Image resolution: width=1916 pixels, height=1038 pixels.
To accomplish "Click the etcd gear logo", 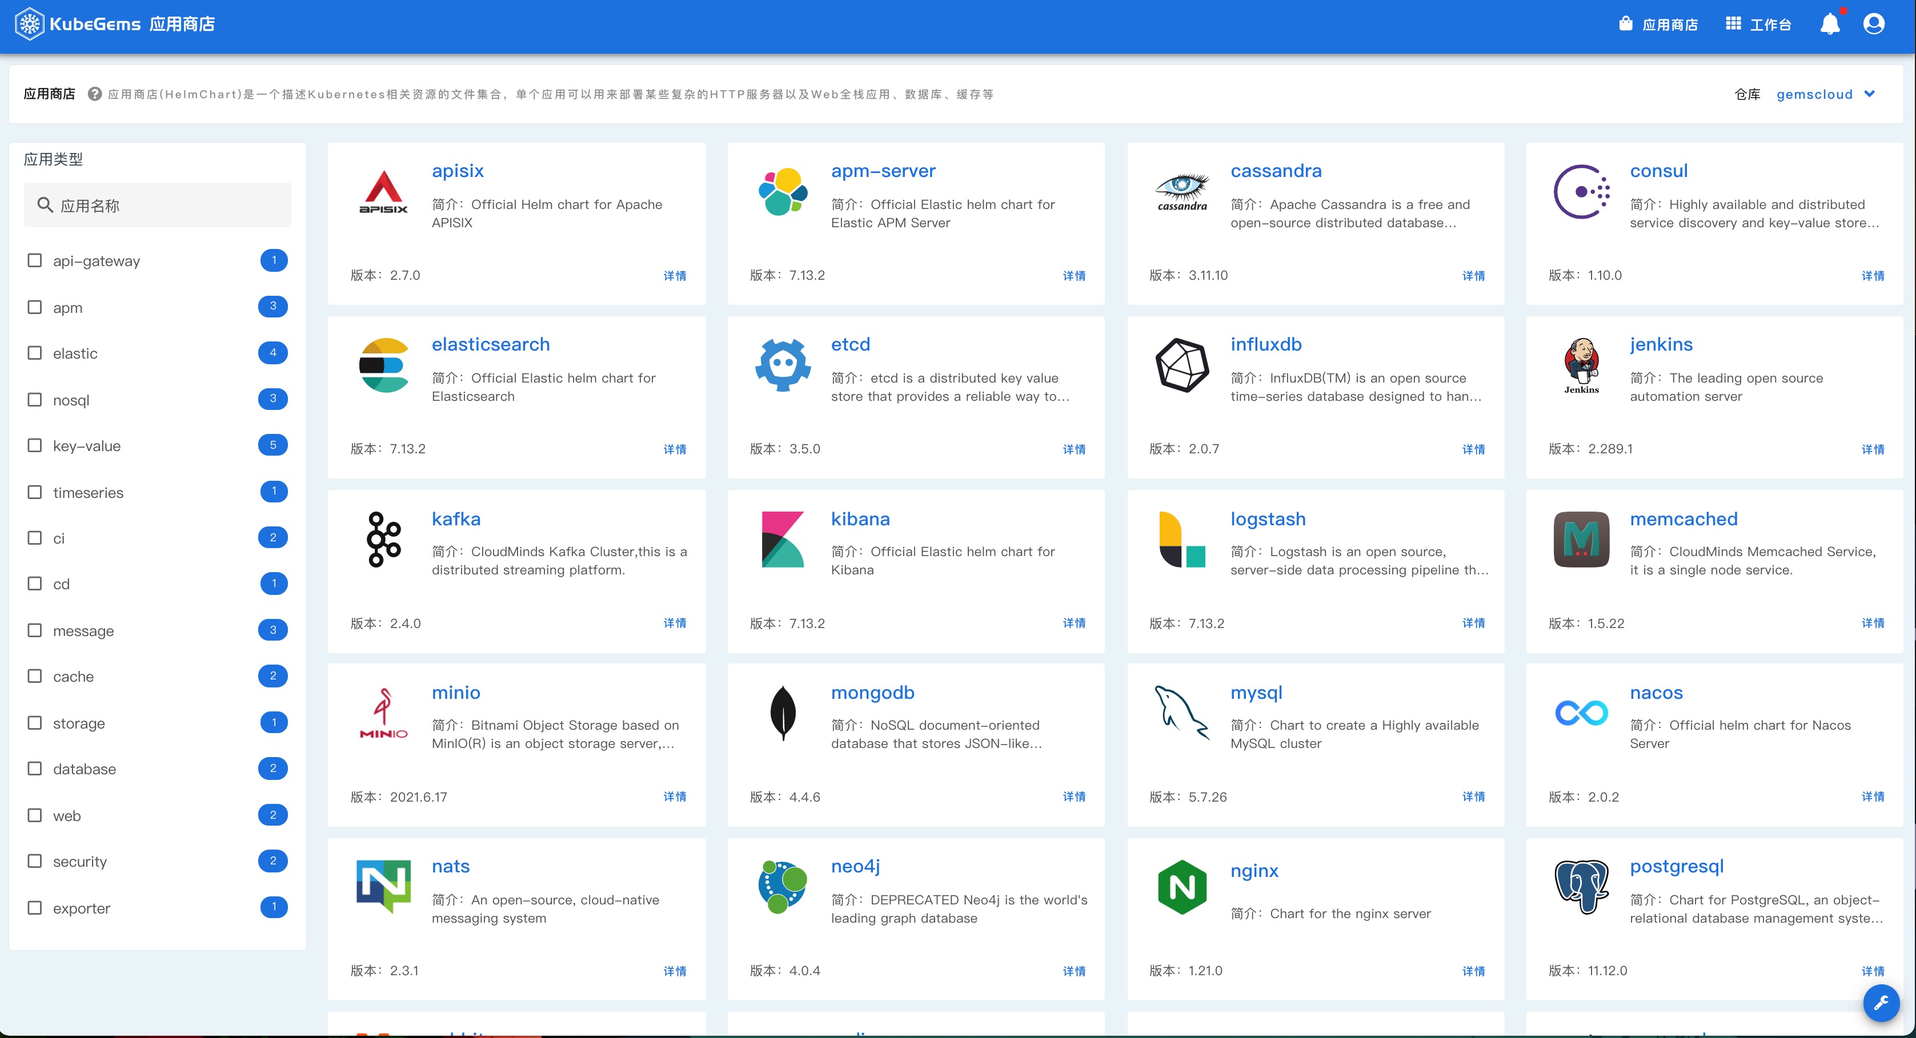I will (783, 365).
